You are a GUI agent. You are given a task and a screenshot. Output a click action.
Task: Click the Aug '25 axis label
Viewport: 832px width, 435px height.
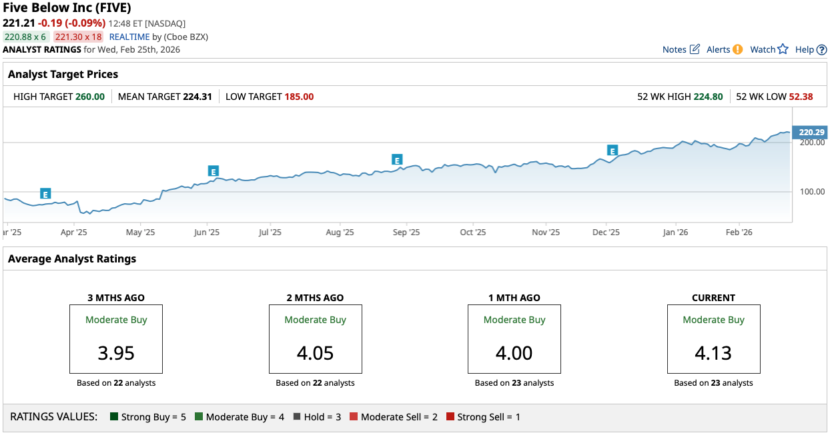pos(340,232)
